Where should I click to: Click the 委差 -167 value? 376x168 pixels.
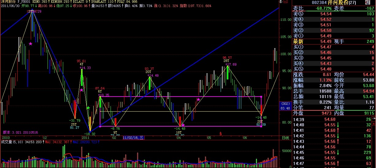(369, 8)
